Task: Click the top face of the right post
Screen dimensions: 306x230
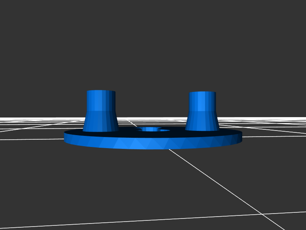Action: coord(202,92)
